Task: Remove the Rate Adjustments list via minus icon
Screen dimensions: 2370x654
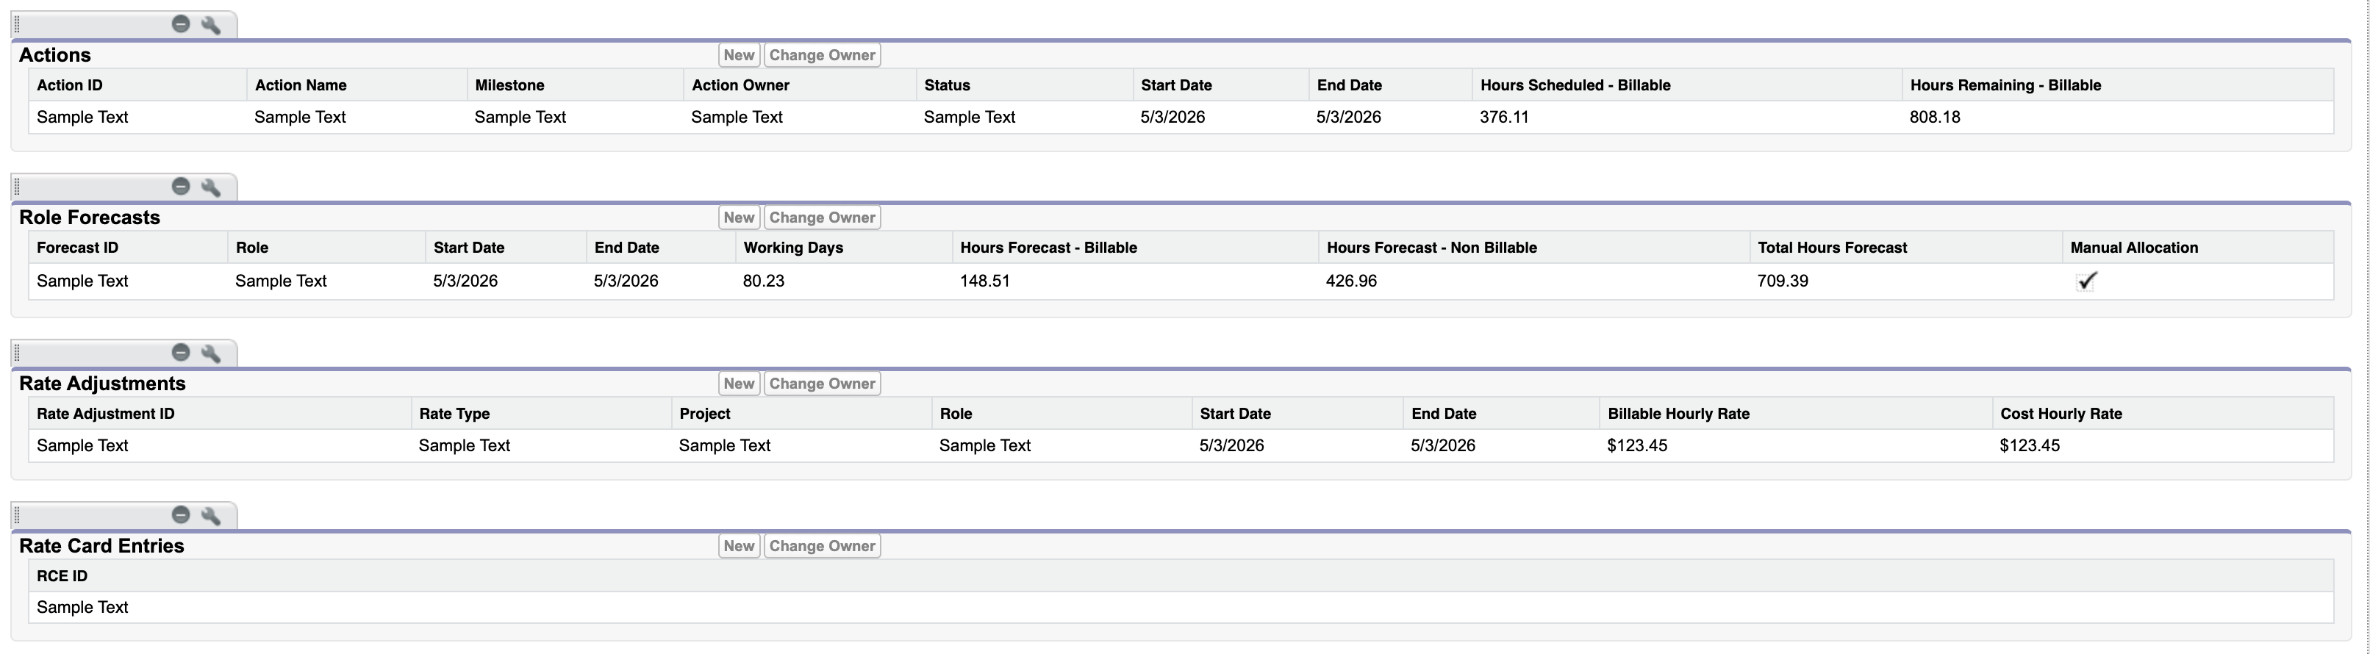Action: coord(182,352)
